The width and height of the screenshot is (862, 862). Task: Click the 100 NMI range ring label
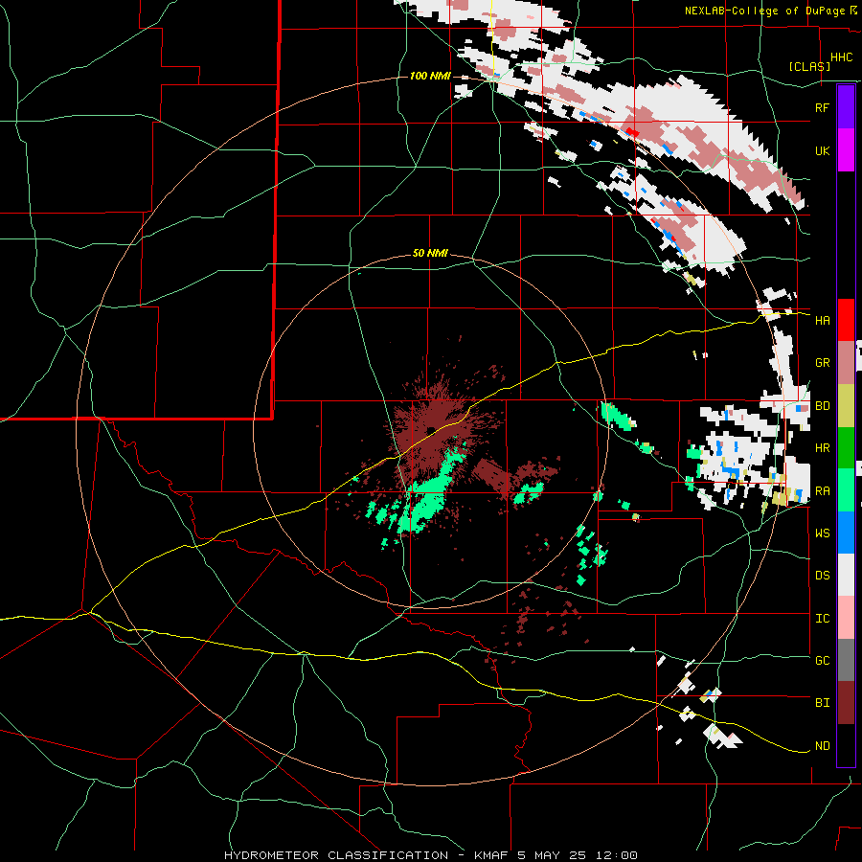click(430, 76)
